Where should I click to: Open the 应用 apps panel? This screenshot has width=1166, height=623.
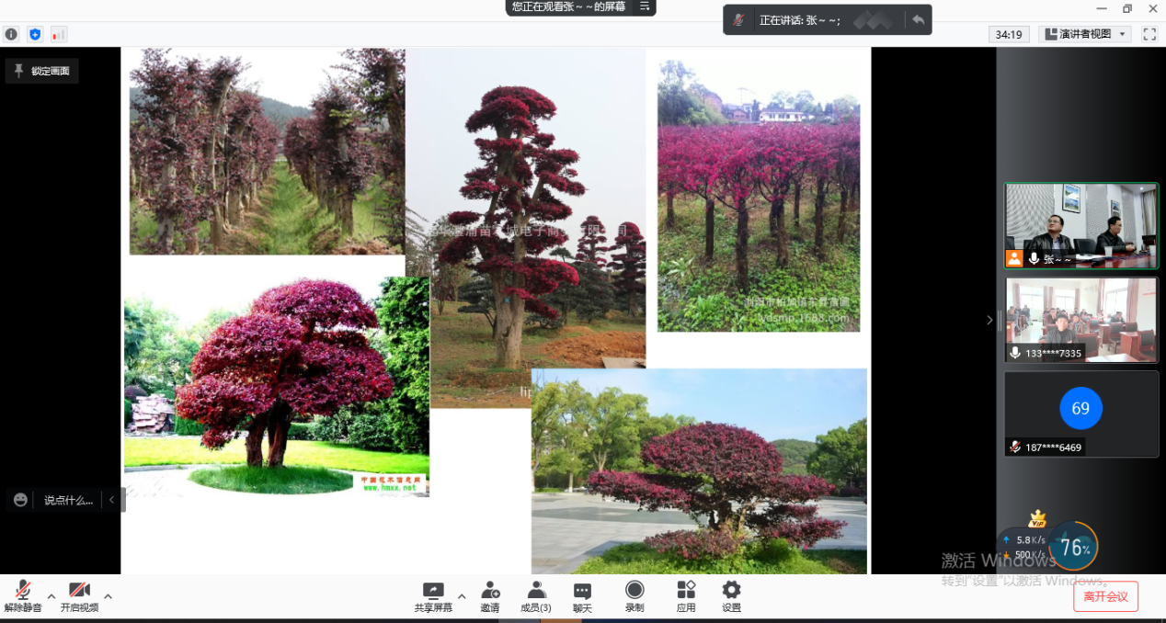(686, 596)
